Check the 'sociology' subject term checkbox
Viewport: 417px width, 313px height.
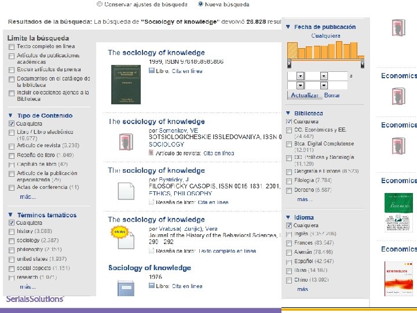[x=12, y=241]
